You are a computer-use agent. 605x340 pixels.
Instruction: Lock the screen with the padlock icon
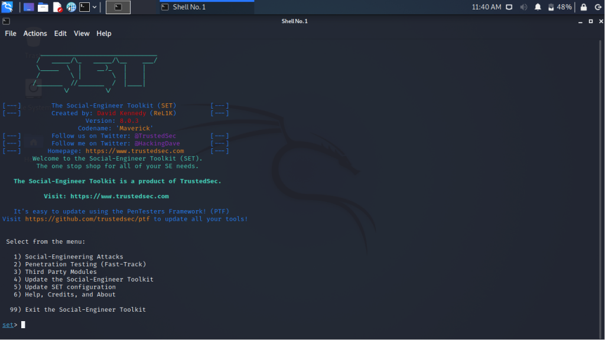click(x=583, y=7)
